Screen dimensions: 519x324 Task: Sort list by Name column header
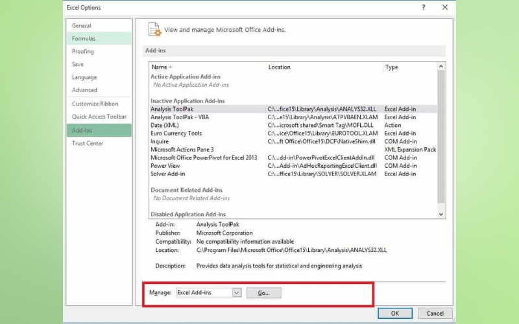point(208,67)
